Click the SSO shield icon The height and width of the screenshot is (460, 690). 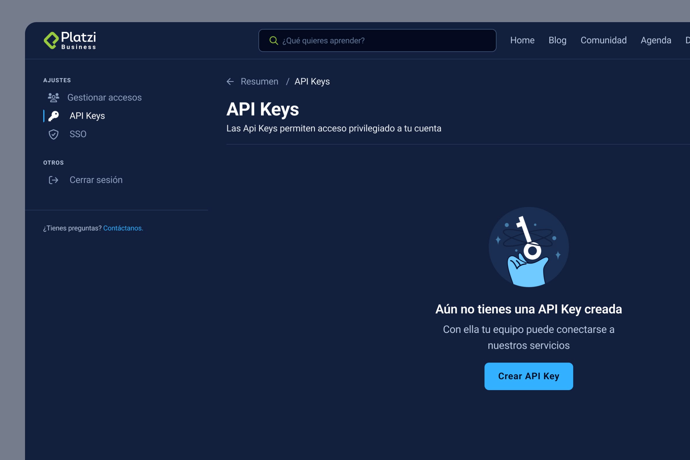[53, 134]
